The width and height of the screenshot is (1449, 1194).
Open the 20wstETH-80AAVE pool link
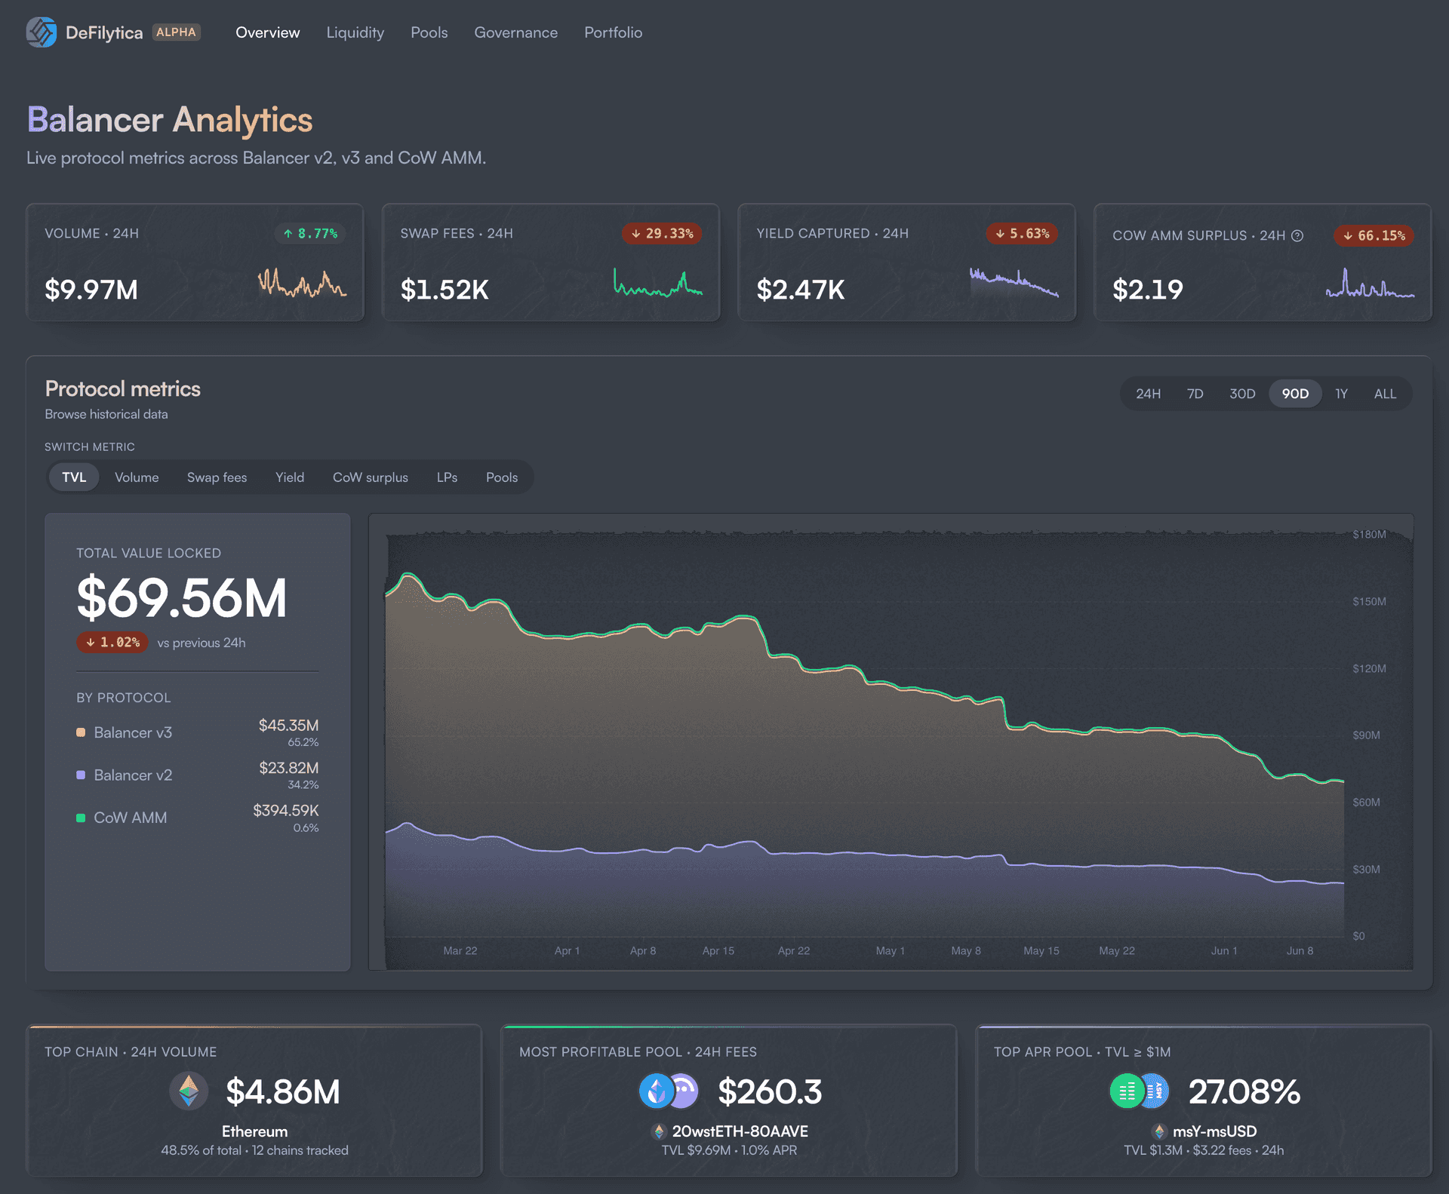point(740,1131)
